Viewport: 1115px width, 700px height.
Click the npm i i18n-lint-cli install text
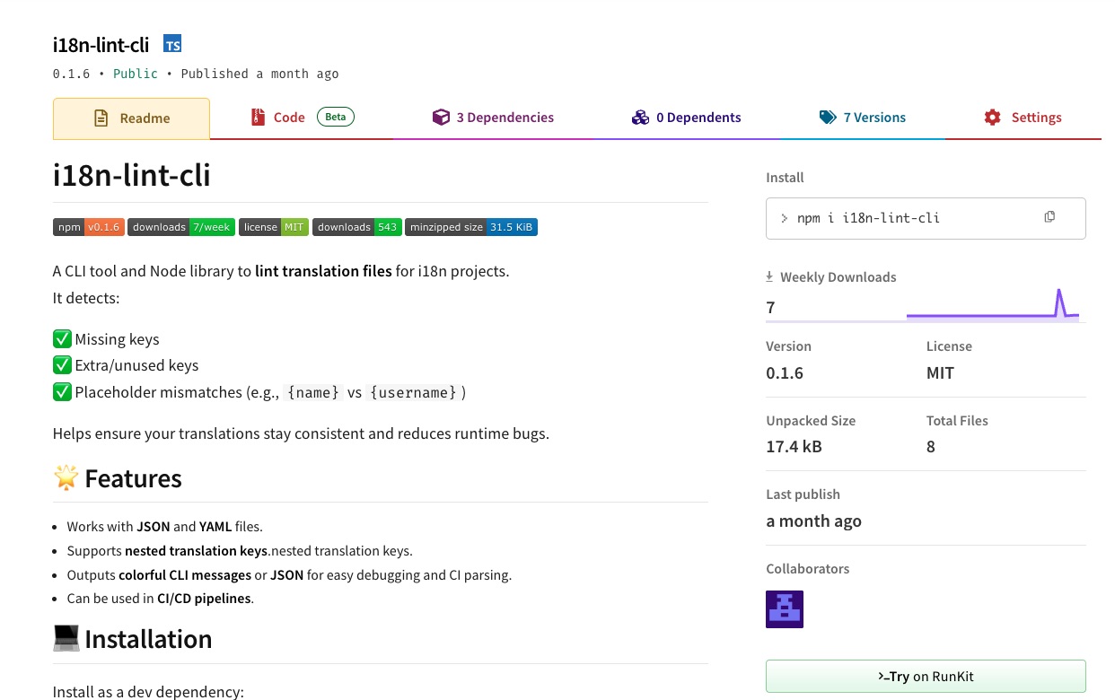(868, 218)
